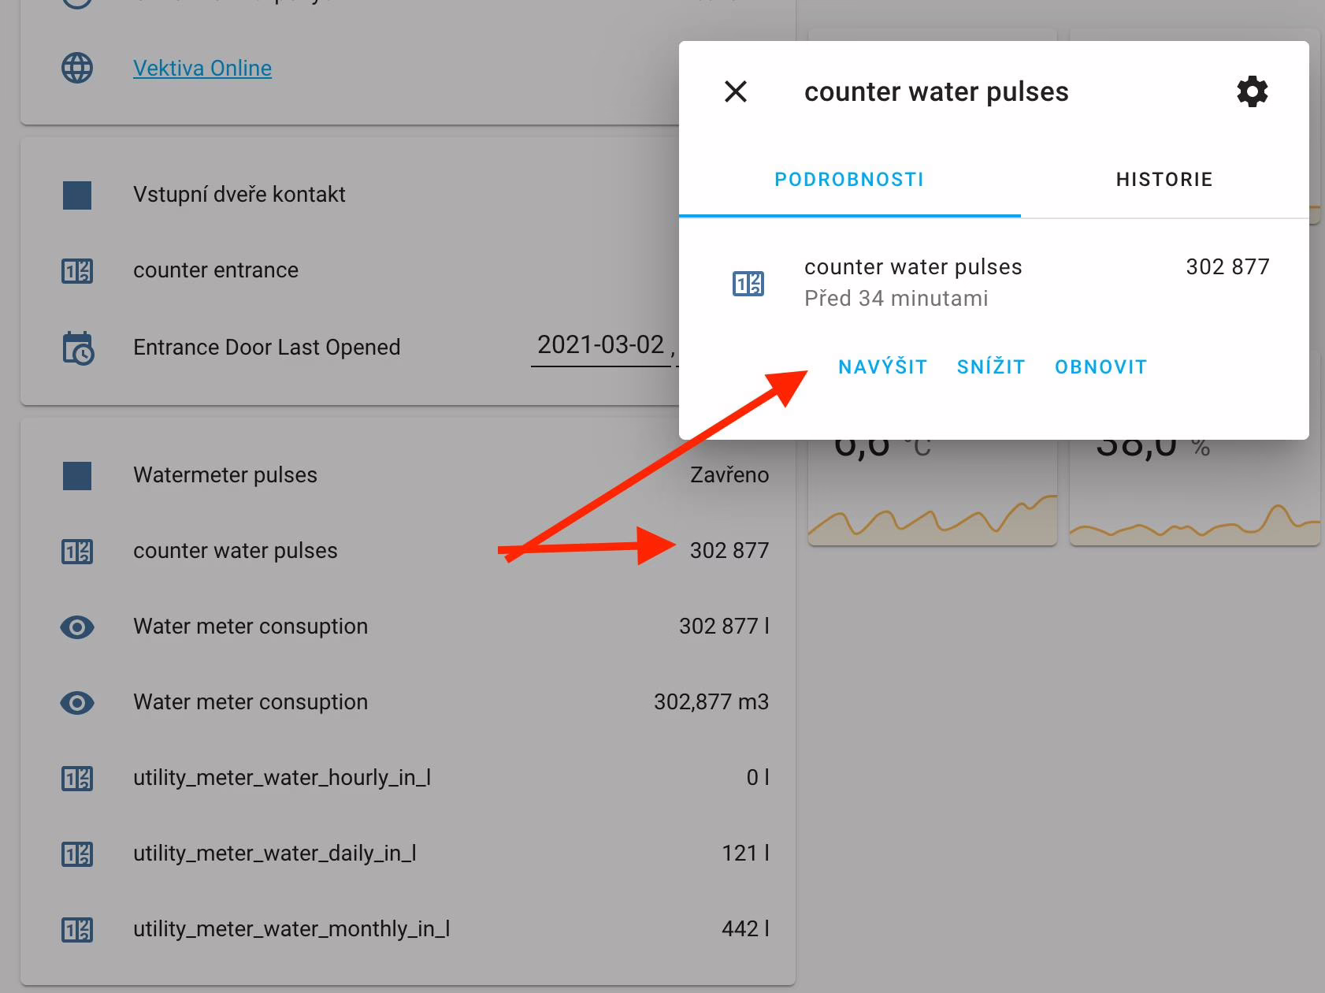
Task: Click the eye icon for m3 consumption
Action: pyautogui.click(x=77, y=702)
